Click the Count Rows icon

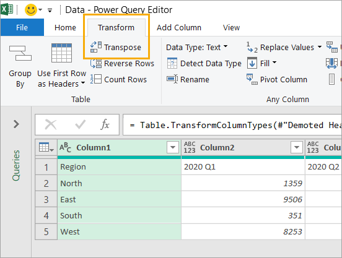click(96, 79)
